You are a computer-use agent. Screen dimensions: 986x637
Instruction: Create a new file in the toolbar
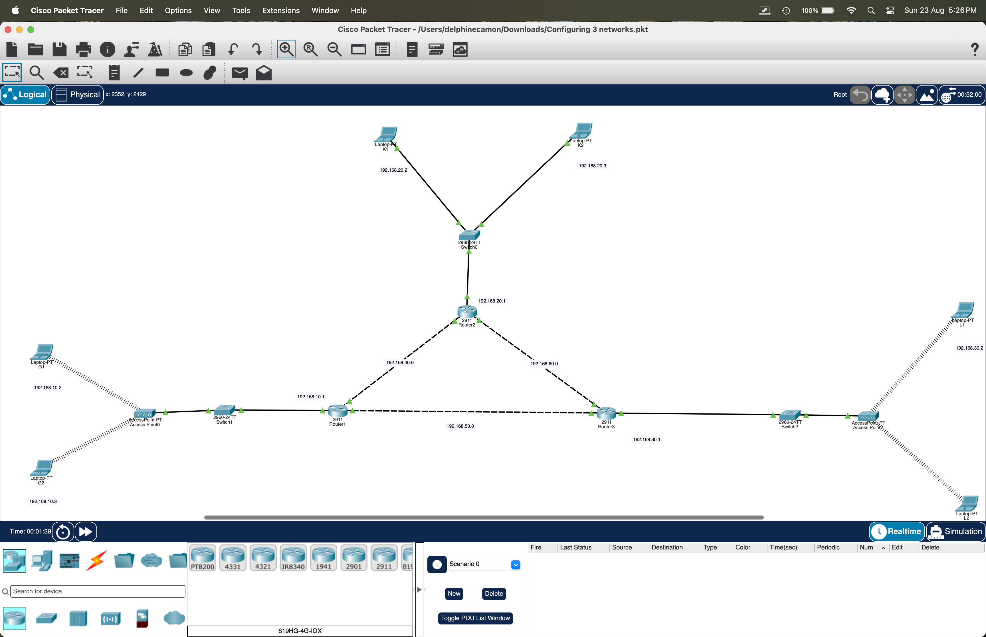coord(12,49)
